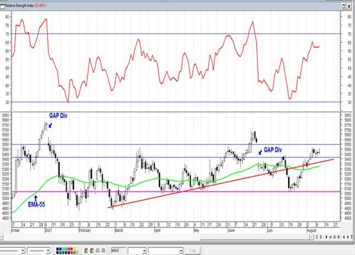Viewport: 355px width, 255px height.
Task: Click the four-way move crosshair icon
Action: click(x=331, y=237)
